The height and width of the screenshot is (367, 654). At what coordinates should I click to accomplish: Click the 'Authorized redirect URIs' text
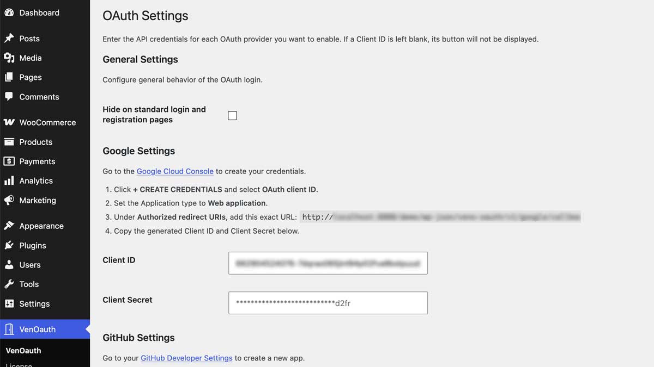[x=182, y=217]
